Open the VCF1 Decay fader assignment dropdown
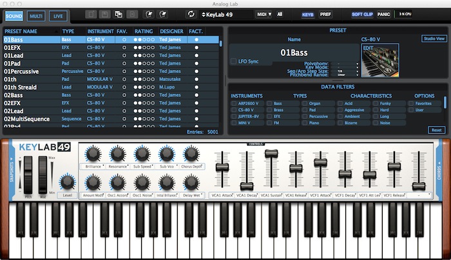The height and width of the screenshot is (260, 451). coord(345,195)
